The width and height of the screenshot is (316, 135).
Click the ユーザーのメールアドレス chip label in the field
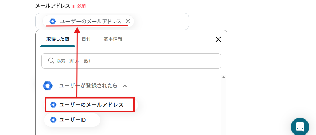tap(90, 21)
